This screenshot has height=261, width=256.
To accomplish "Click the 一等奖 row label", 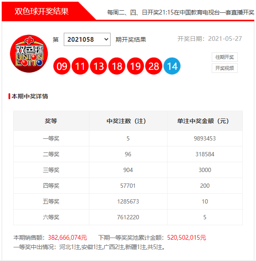I will (51, 138).
